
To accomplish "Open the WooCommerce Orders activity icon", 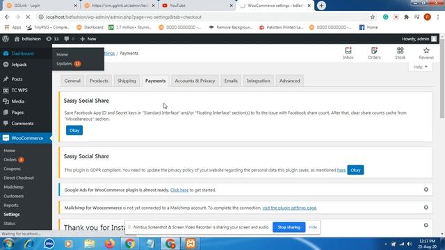I will [x=374, y=53].
